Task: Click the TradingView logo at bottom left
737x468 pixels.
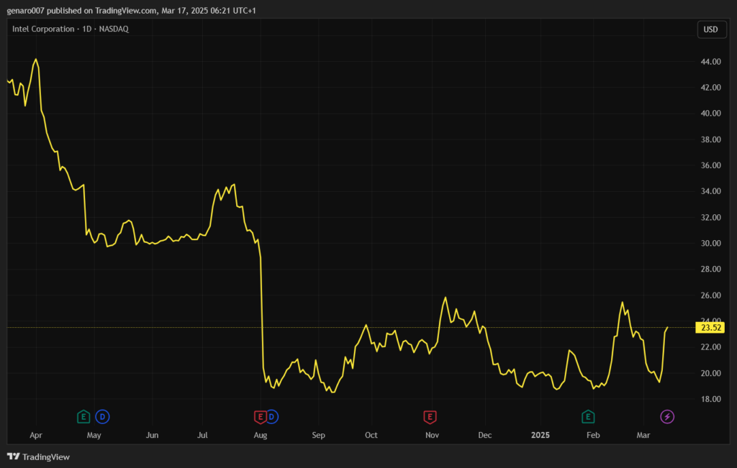Action: (x=38, y=456)
